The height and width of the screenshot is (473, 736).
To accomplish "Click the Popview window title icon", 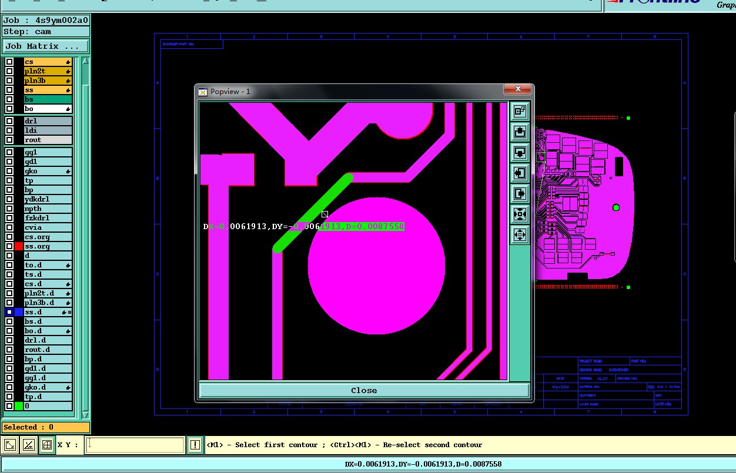I will tap(203, 92).
